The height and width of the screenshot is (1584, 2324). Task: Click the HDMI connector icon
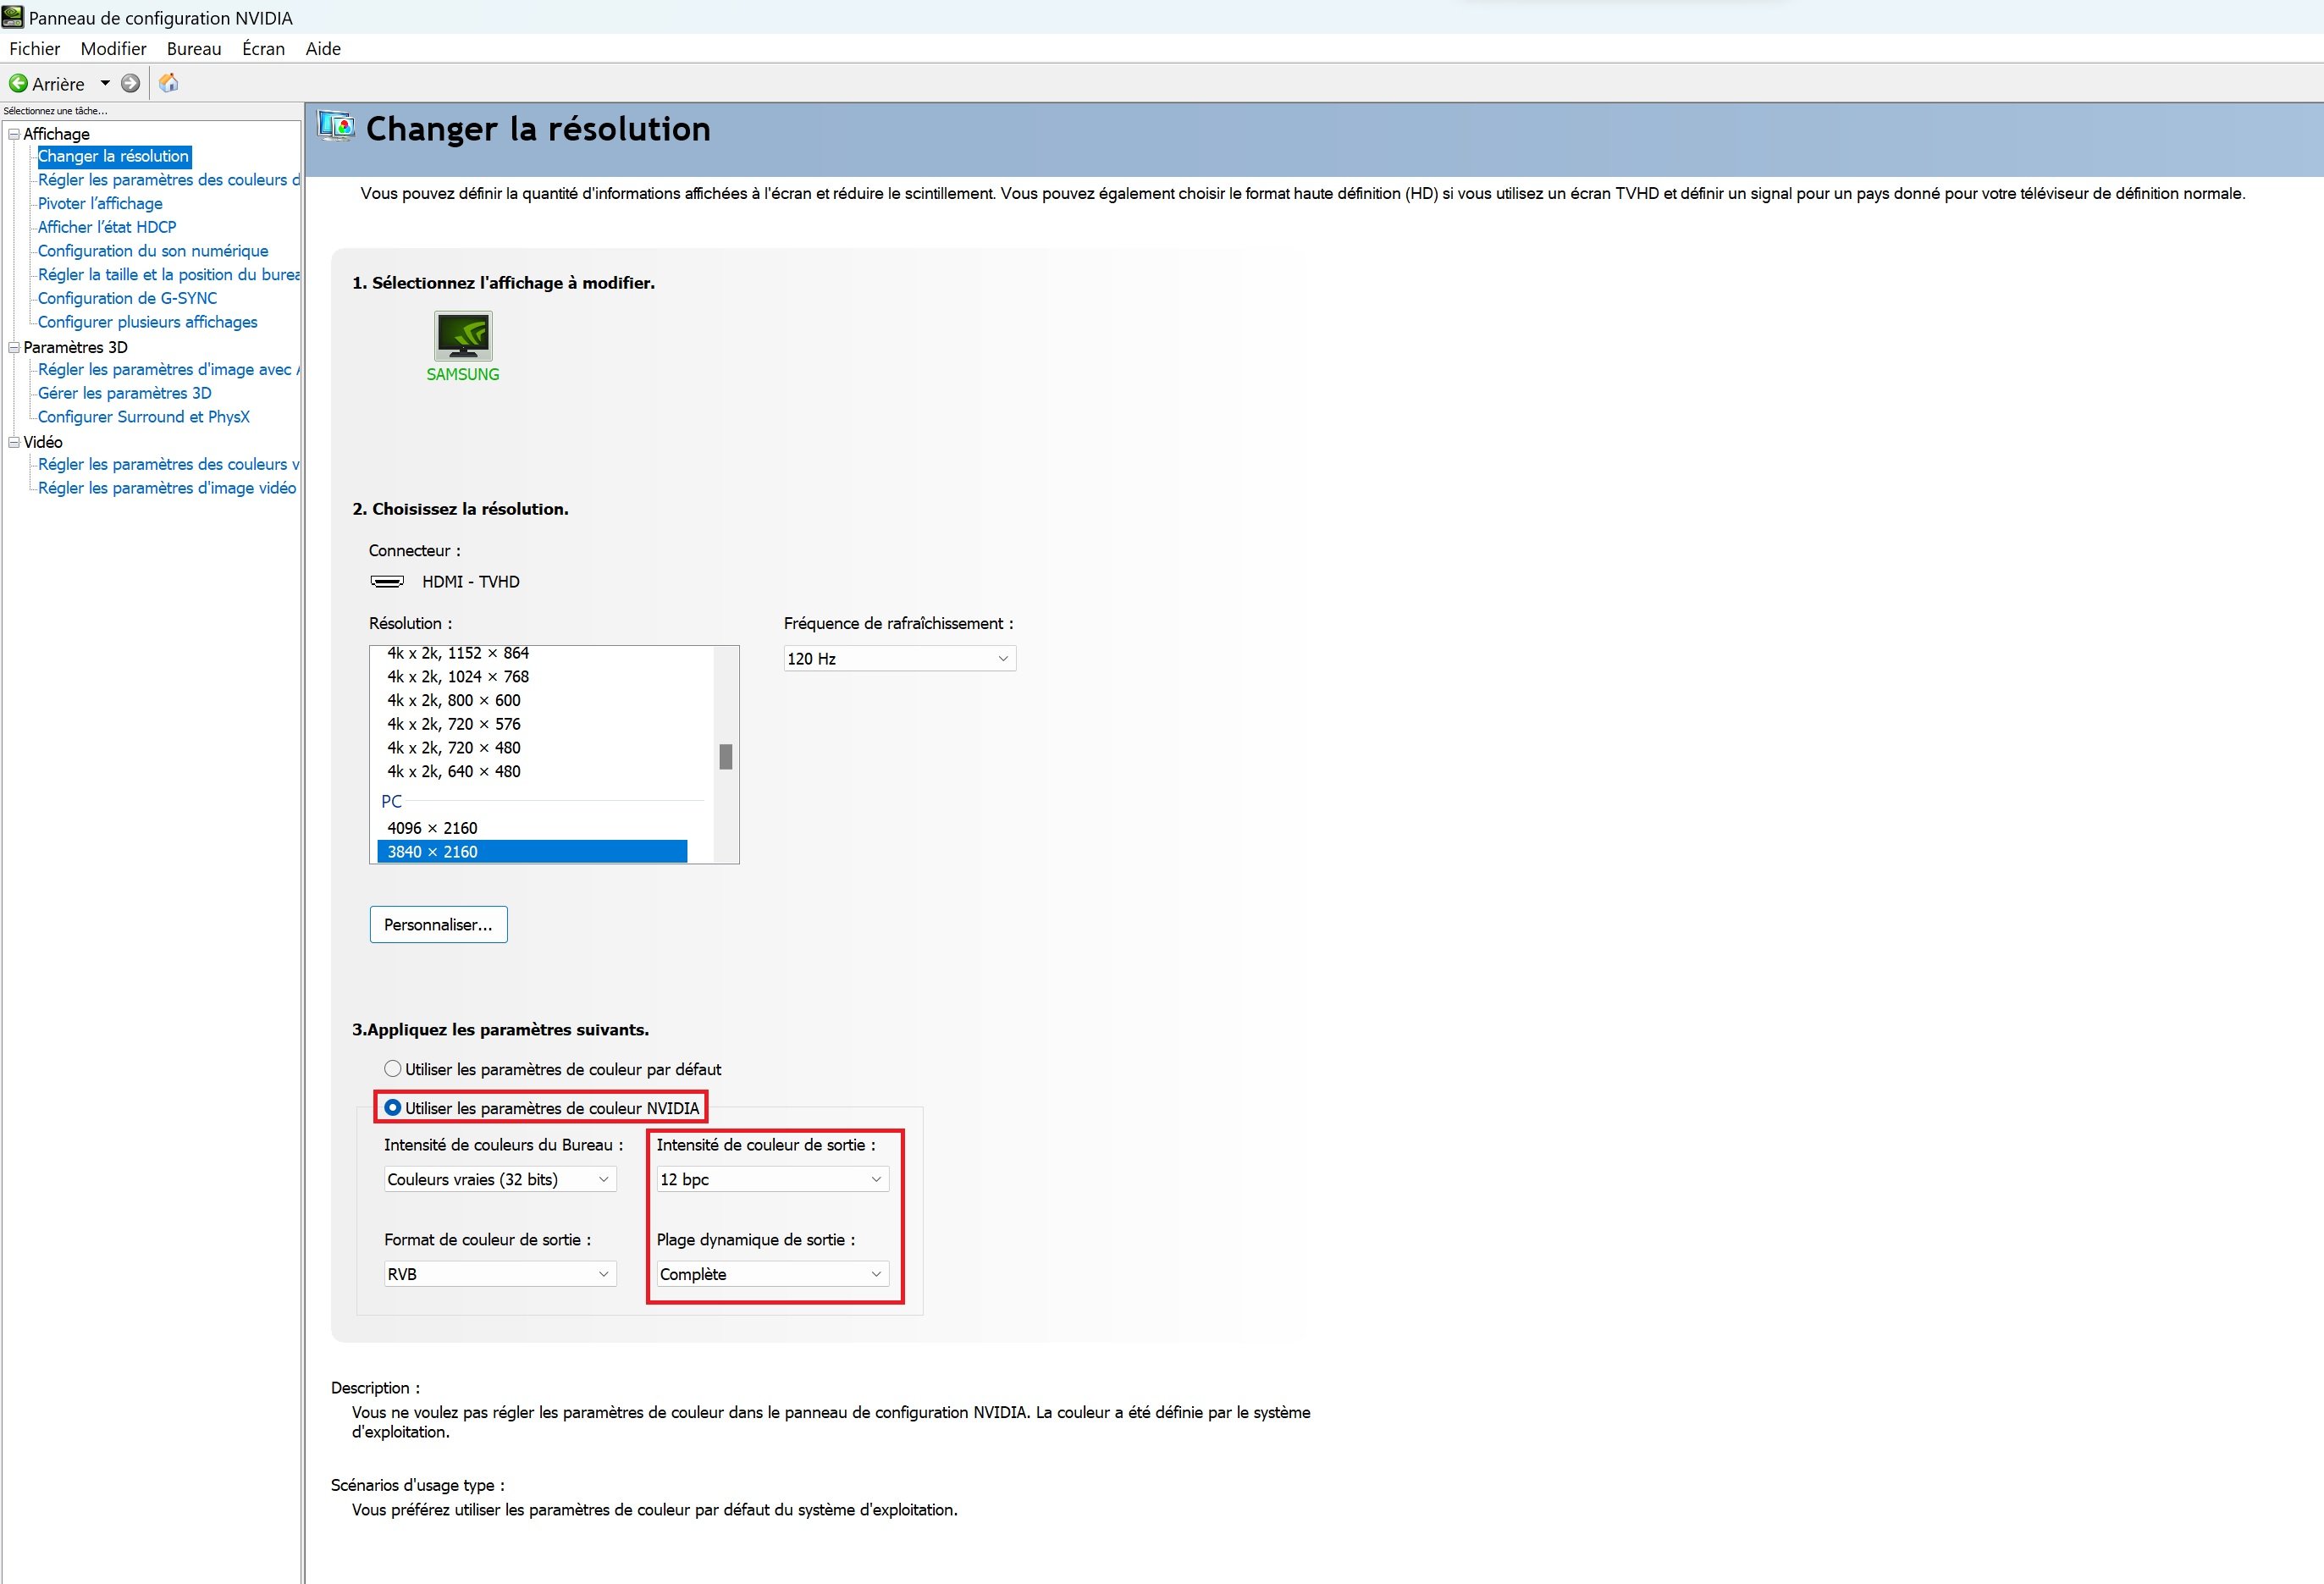(x=387, y=582)
